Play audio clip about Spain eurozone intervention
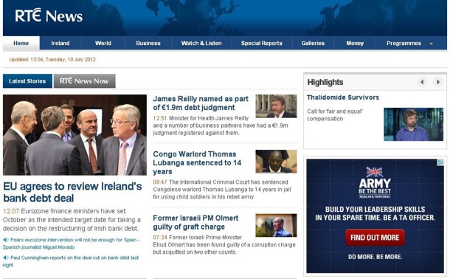 (x=6, y=240)
